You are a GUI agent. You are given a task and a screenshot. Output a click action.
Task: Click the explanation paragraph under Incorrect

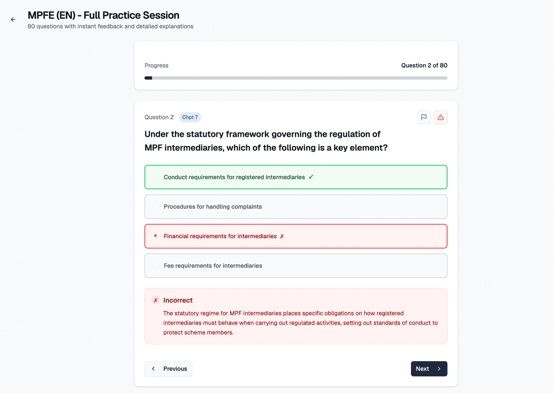(x=300, y=323)
